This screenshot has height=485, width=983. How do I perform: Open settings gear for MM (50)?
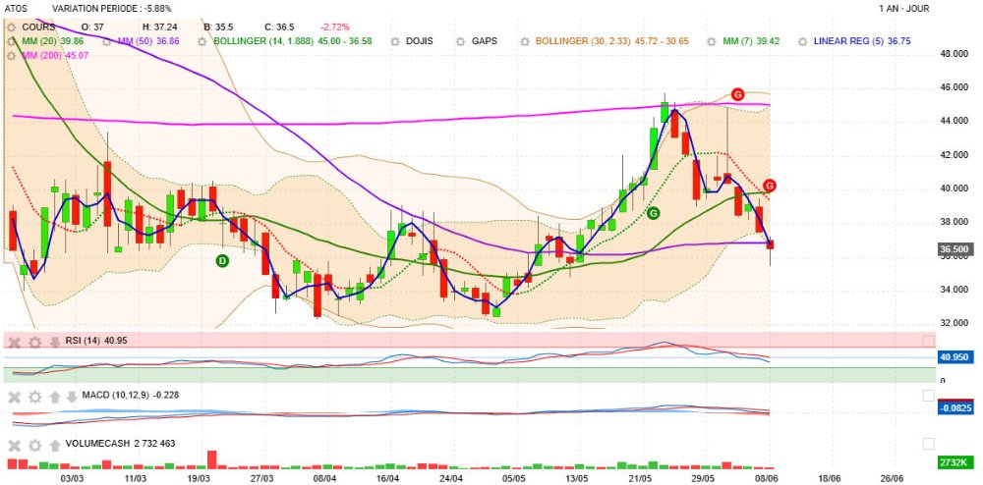click(x=106, y=41)
